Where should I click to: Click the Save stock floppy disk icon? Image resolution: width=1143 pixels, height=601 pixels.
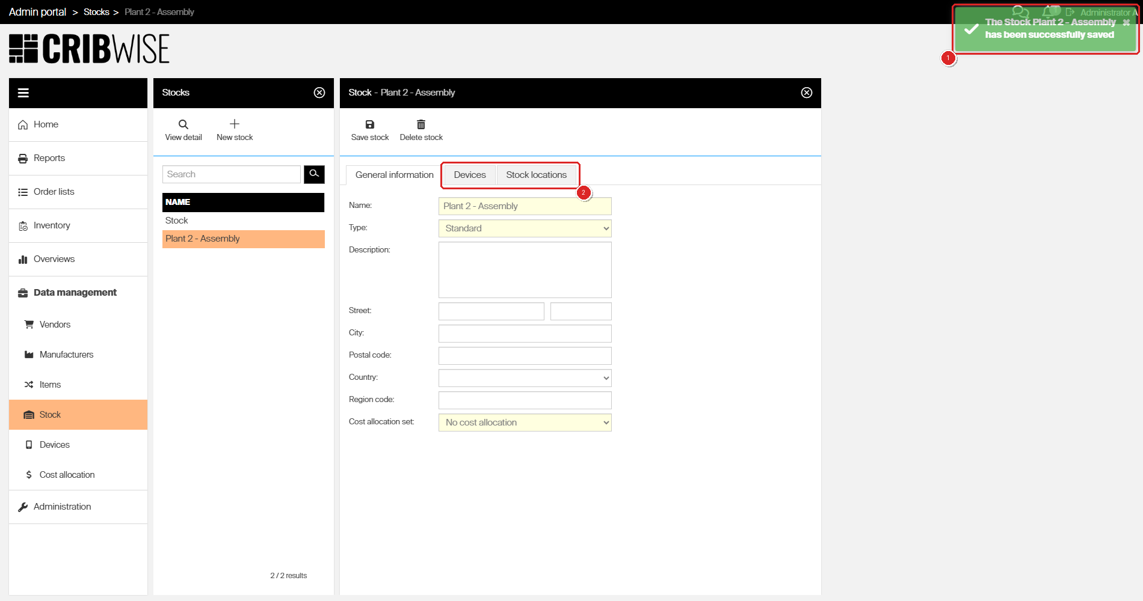pos(370,124)
